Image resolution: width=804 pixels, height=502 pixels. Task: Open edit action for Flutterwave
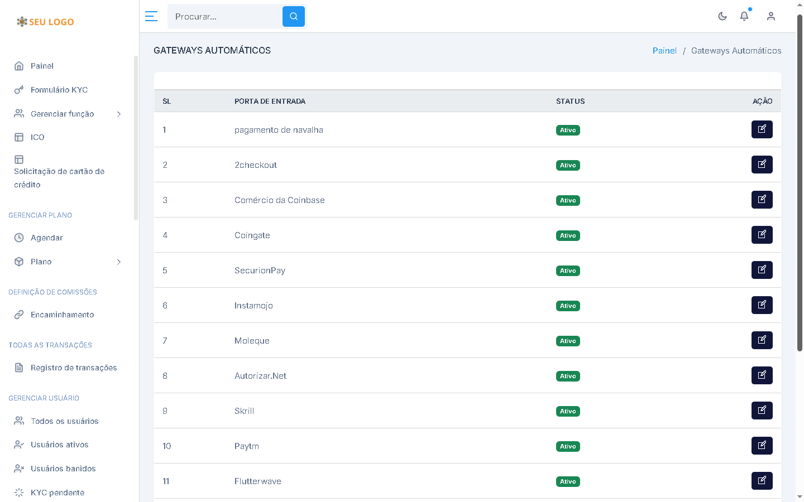click(762, 481)
